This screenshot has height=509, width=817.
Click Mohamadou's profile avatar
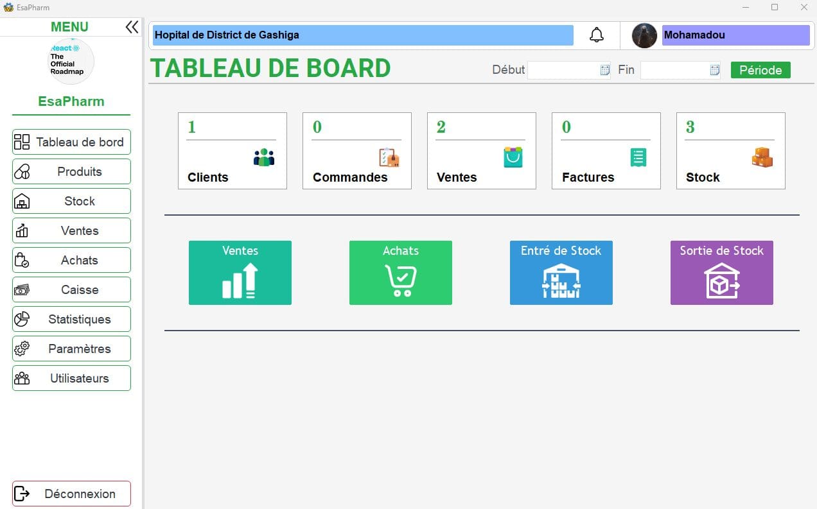pyautogui.click(x=644, y=35)
